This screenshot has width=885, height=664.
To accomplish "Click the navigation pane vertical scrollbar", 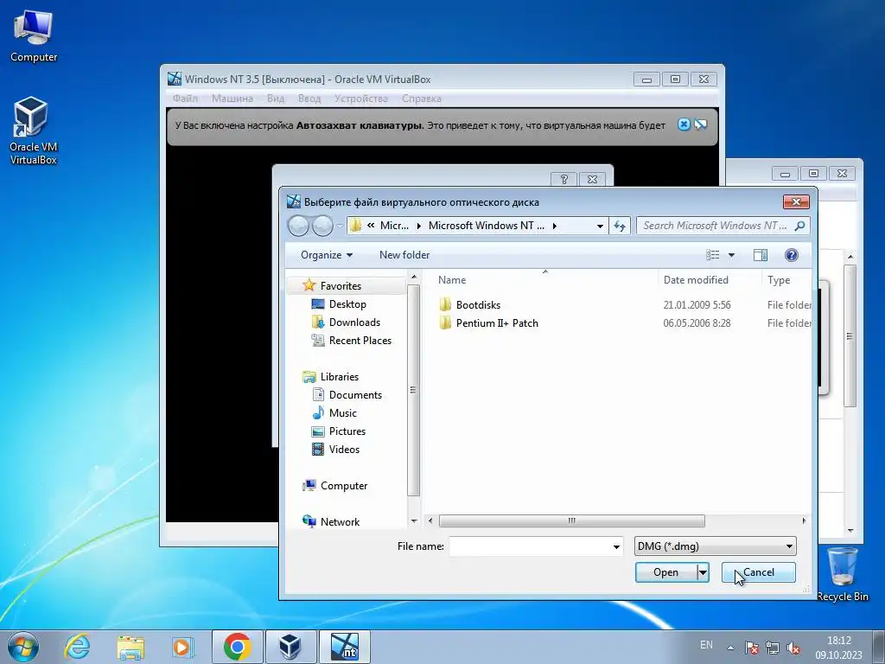I will click(413, 390).
